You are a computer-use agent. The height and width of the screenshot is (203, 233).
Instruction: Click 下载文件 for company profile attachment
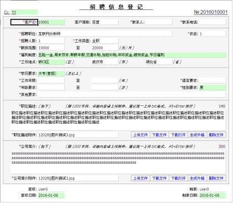[159, 178]
